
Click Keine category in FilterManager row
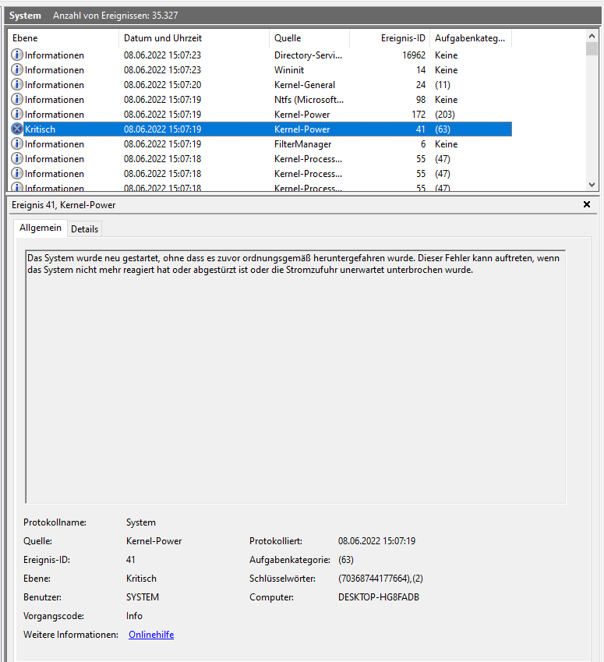[446, 144]
